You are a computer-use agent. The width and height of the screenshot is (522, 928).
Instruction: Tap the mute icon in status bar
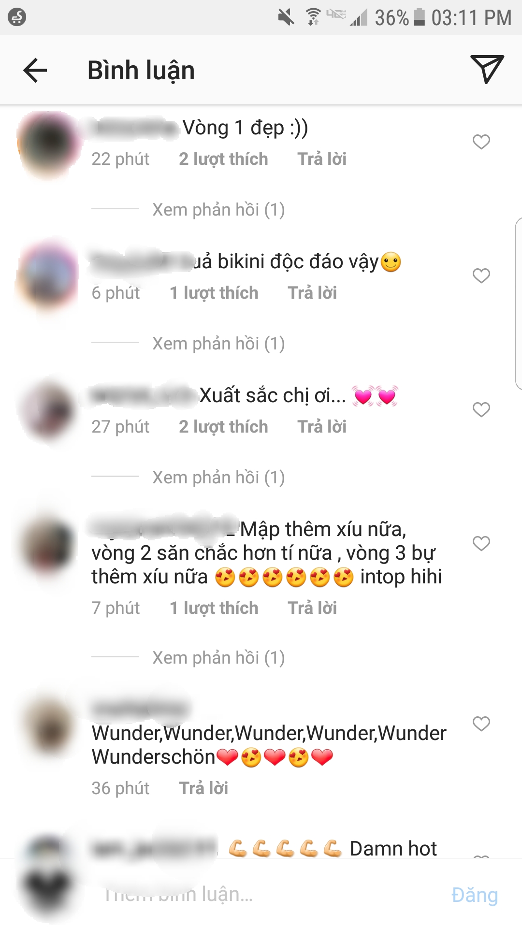pos(286,18)
